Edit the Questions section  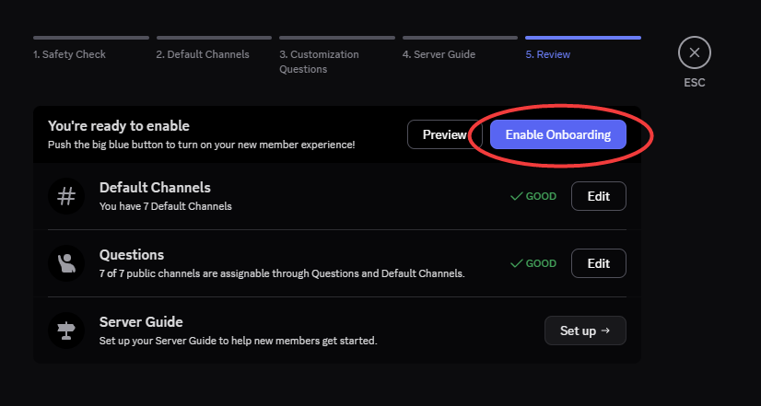598,263
